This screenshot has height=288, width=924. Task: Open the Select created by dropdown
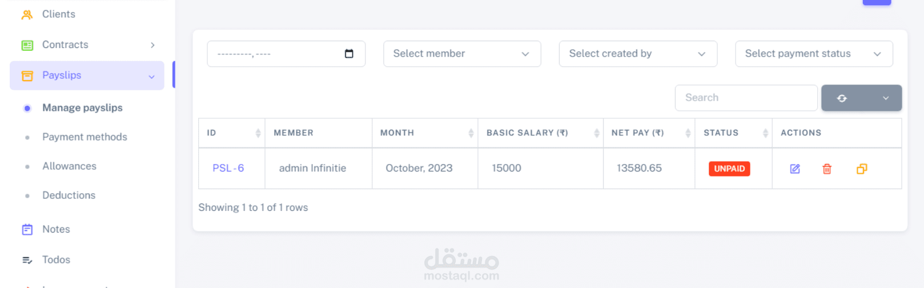pyautogui.click(x=637, y=54)
